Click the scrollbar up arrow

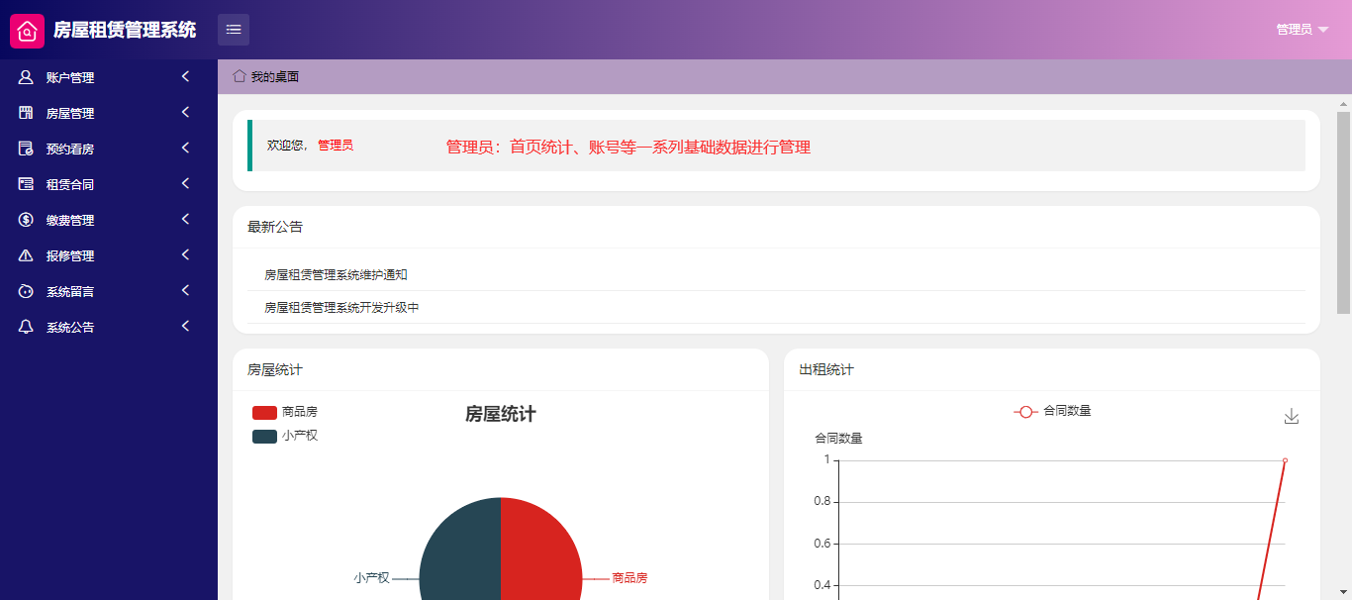[x=1343, y=103]
